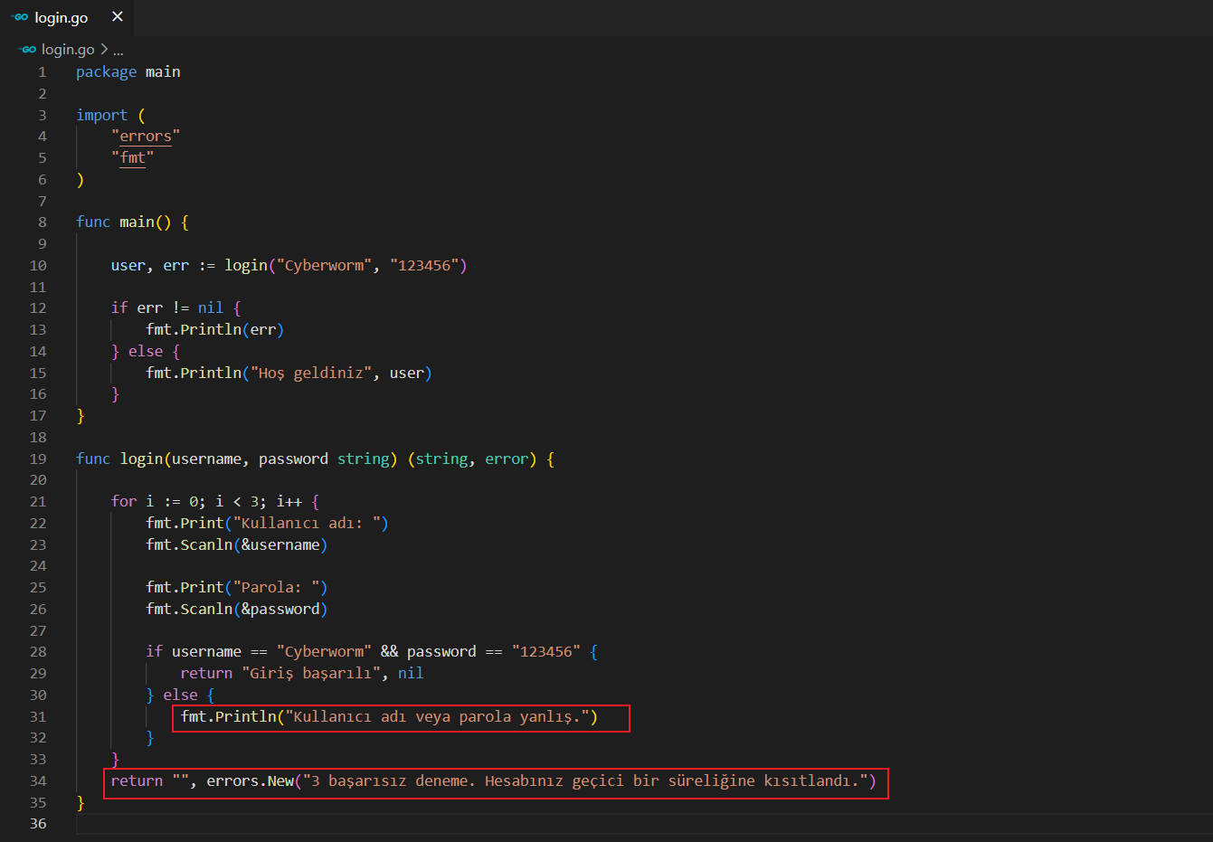Follow the "errors" import link

(x=146, y=137)
